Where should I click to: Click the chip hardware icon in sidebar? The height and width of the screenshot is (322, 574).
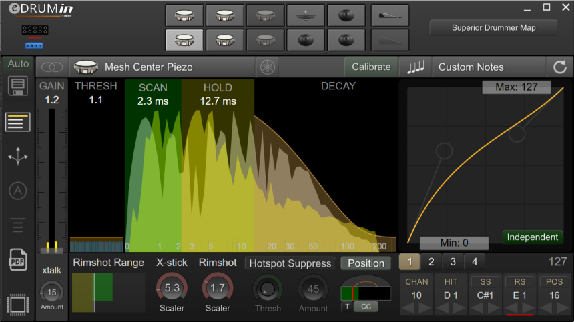[17, 305]
